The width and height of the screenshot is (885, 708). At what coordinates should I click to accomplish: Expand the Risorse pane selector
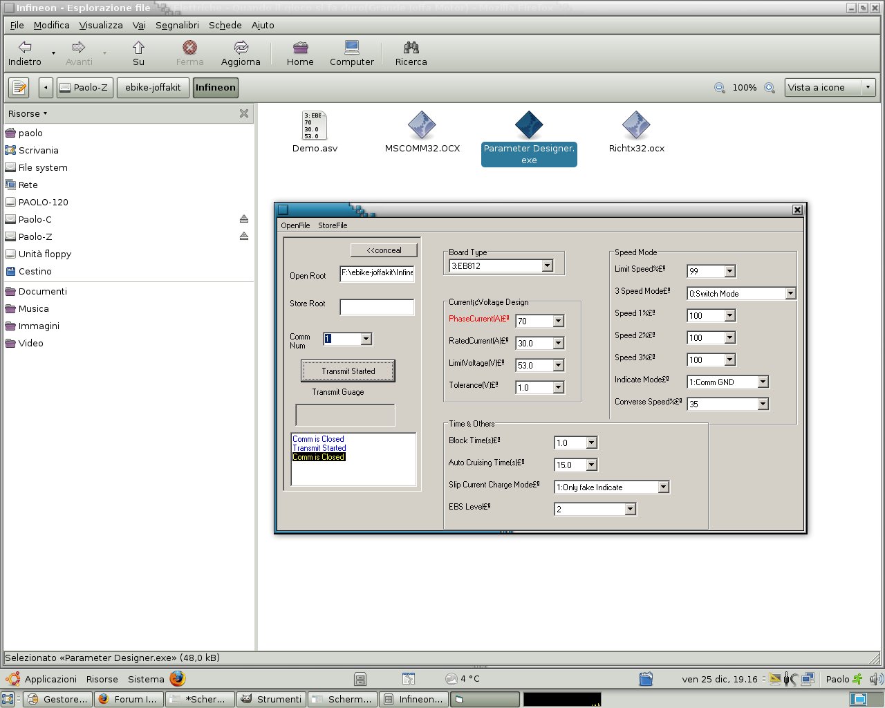click(x=28, y=113)
